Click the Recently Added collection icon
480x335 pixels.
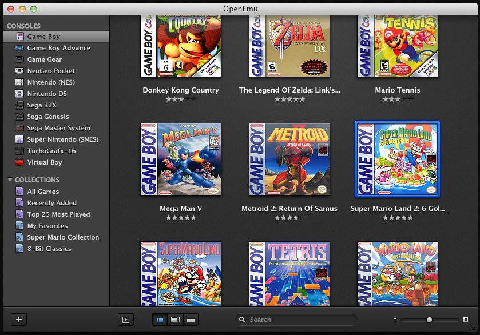19,202
